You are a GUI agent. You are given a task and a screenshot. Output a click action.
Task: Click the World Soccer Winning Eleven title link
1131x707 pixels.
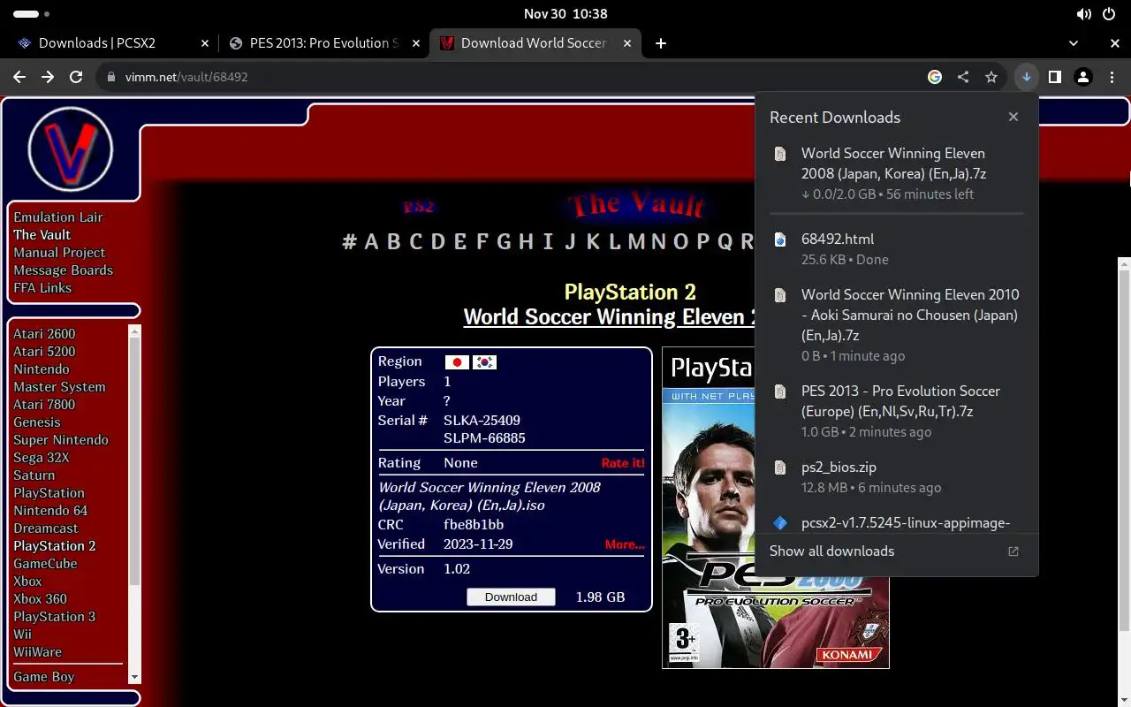click(x=610, y=316)
